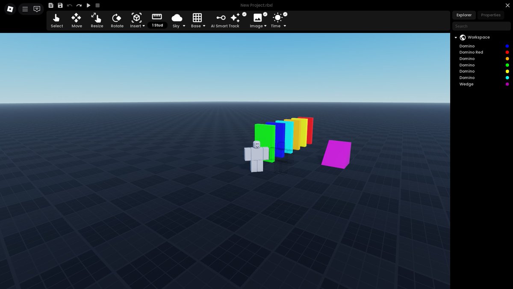Open the chat feedback icon

coord(37,9)
